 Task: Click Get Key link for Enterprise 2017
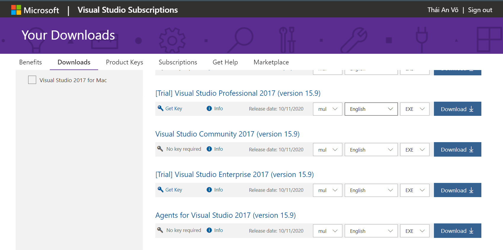[174, 190]
